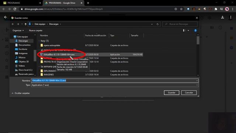This screenshot has height=133, width=236.
Task: Change the file view layout
Action: pos(184,30)
